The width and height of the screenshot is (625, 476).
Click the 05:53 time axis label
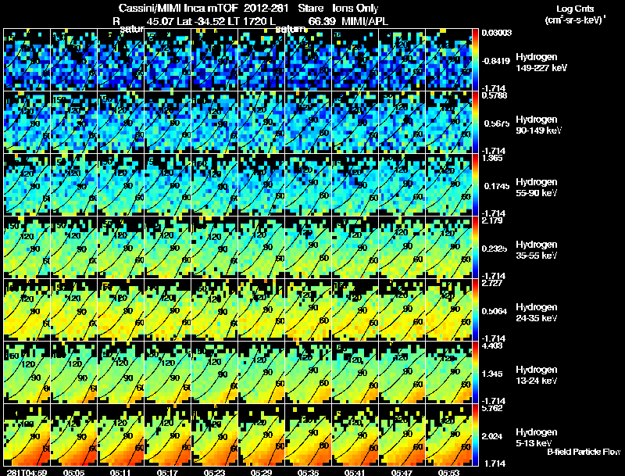click(x=448, y=472)
